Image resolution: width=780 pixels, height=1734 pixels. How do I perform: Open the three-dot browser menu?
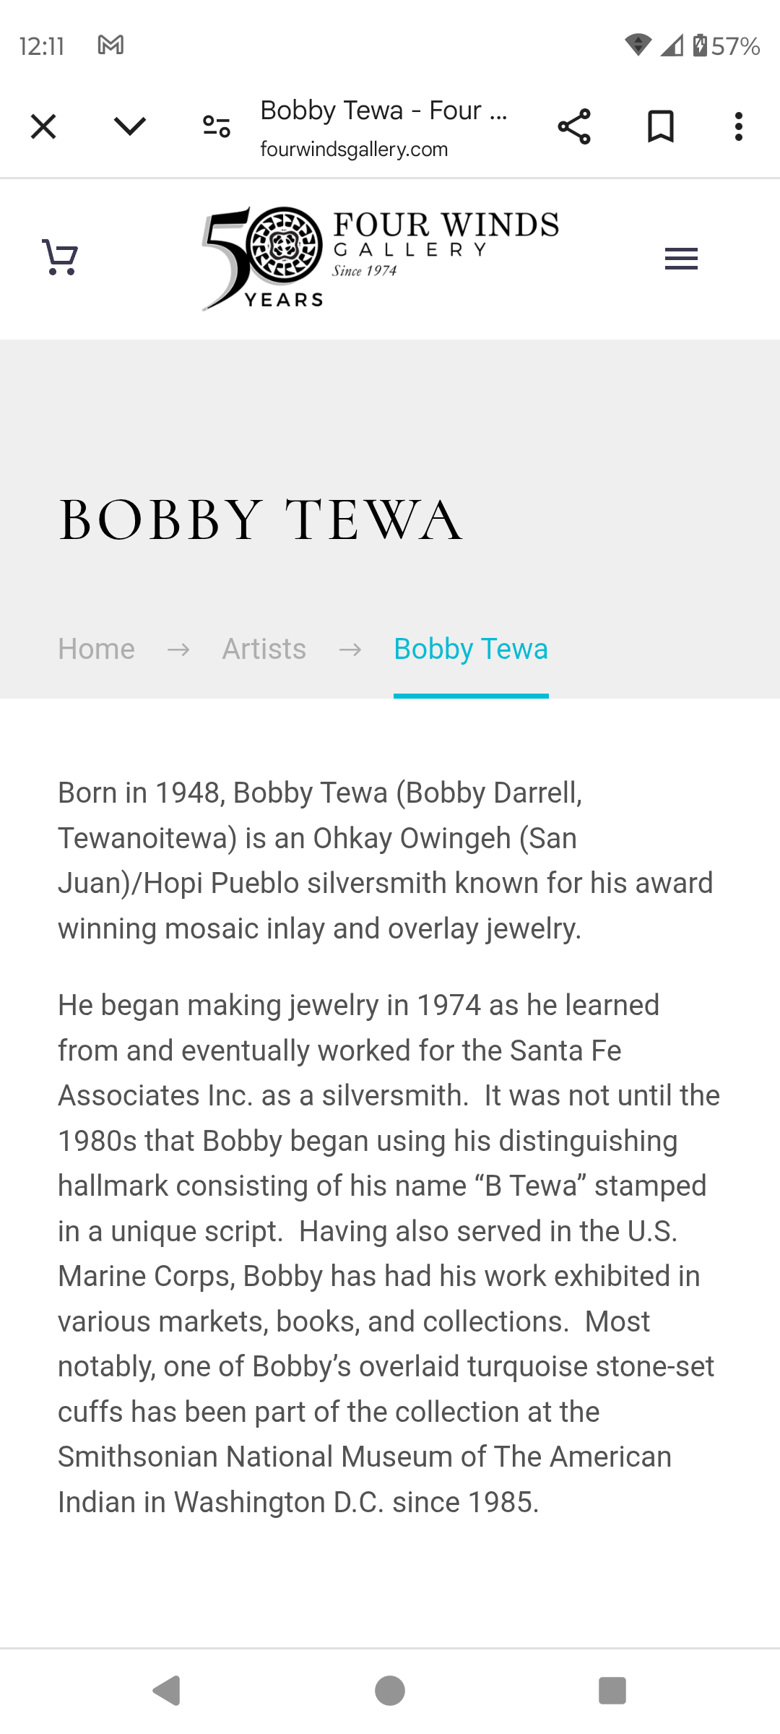tap(738, 126)
